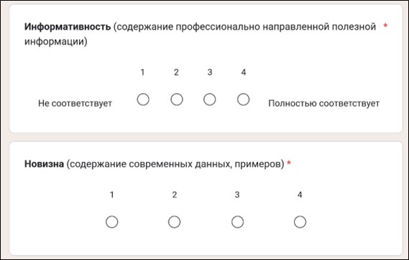Choose rating 4 for Информативность
409x260 pixels.
point(244,99)
